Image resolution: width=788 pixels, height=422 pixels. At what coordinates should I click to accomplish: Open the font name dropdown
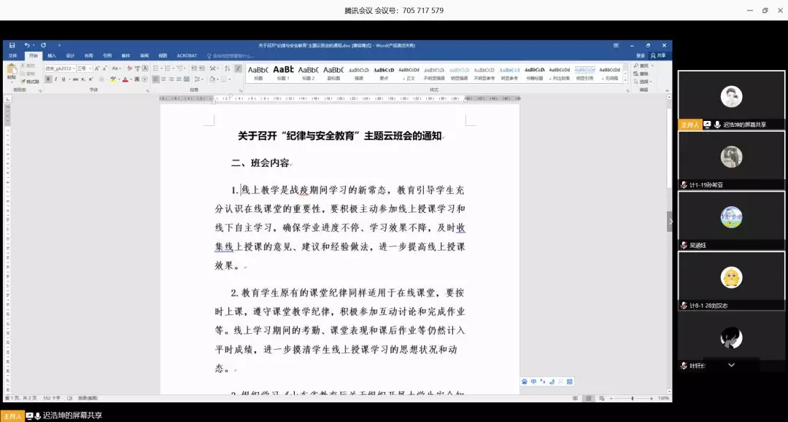click(60, 69)
